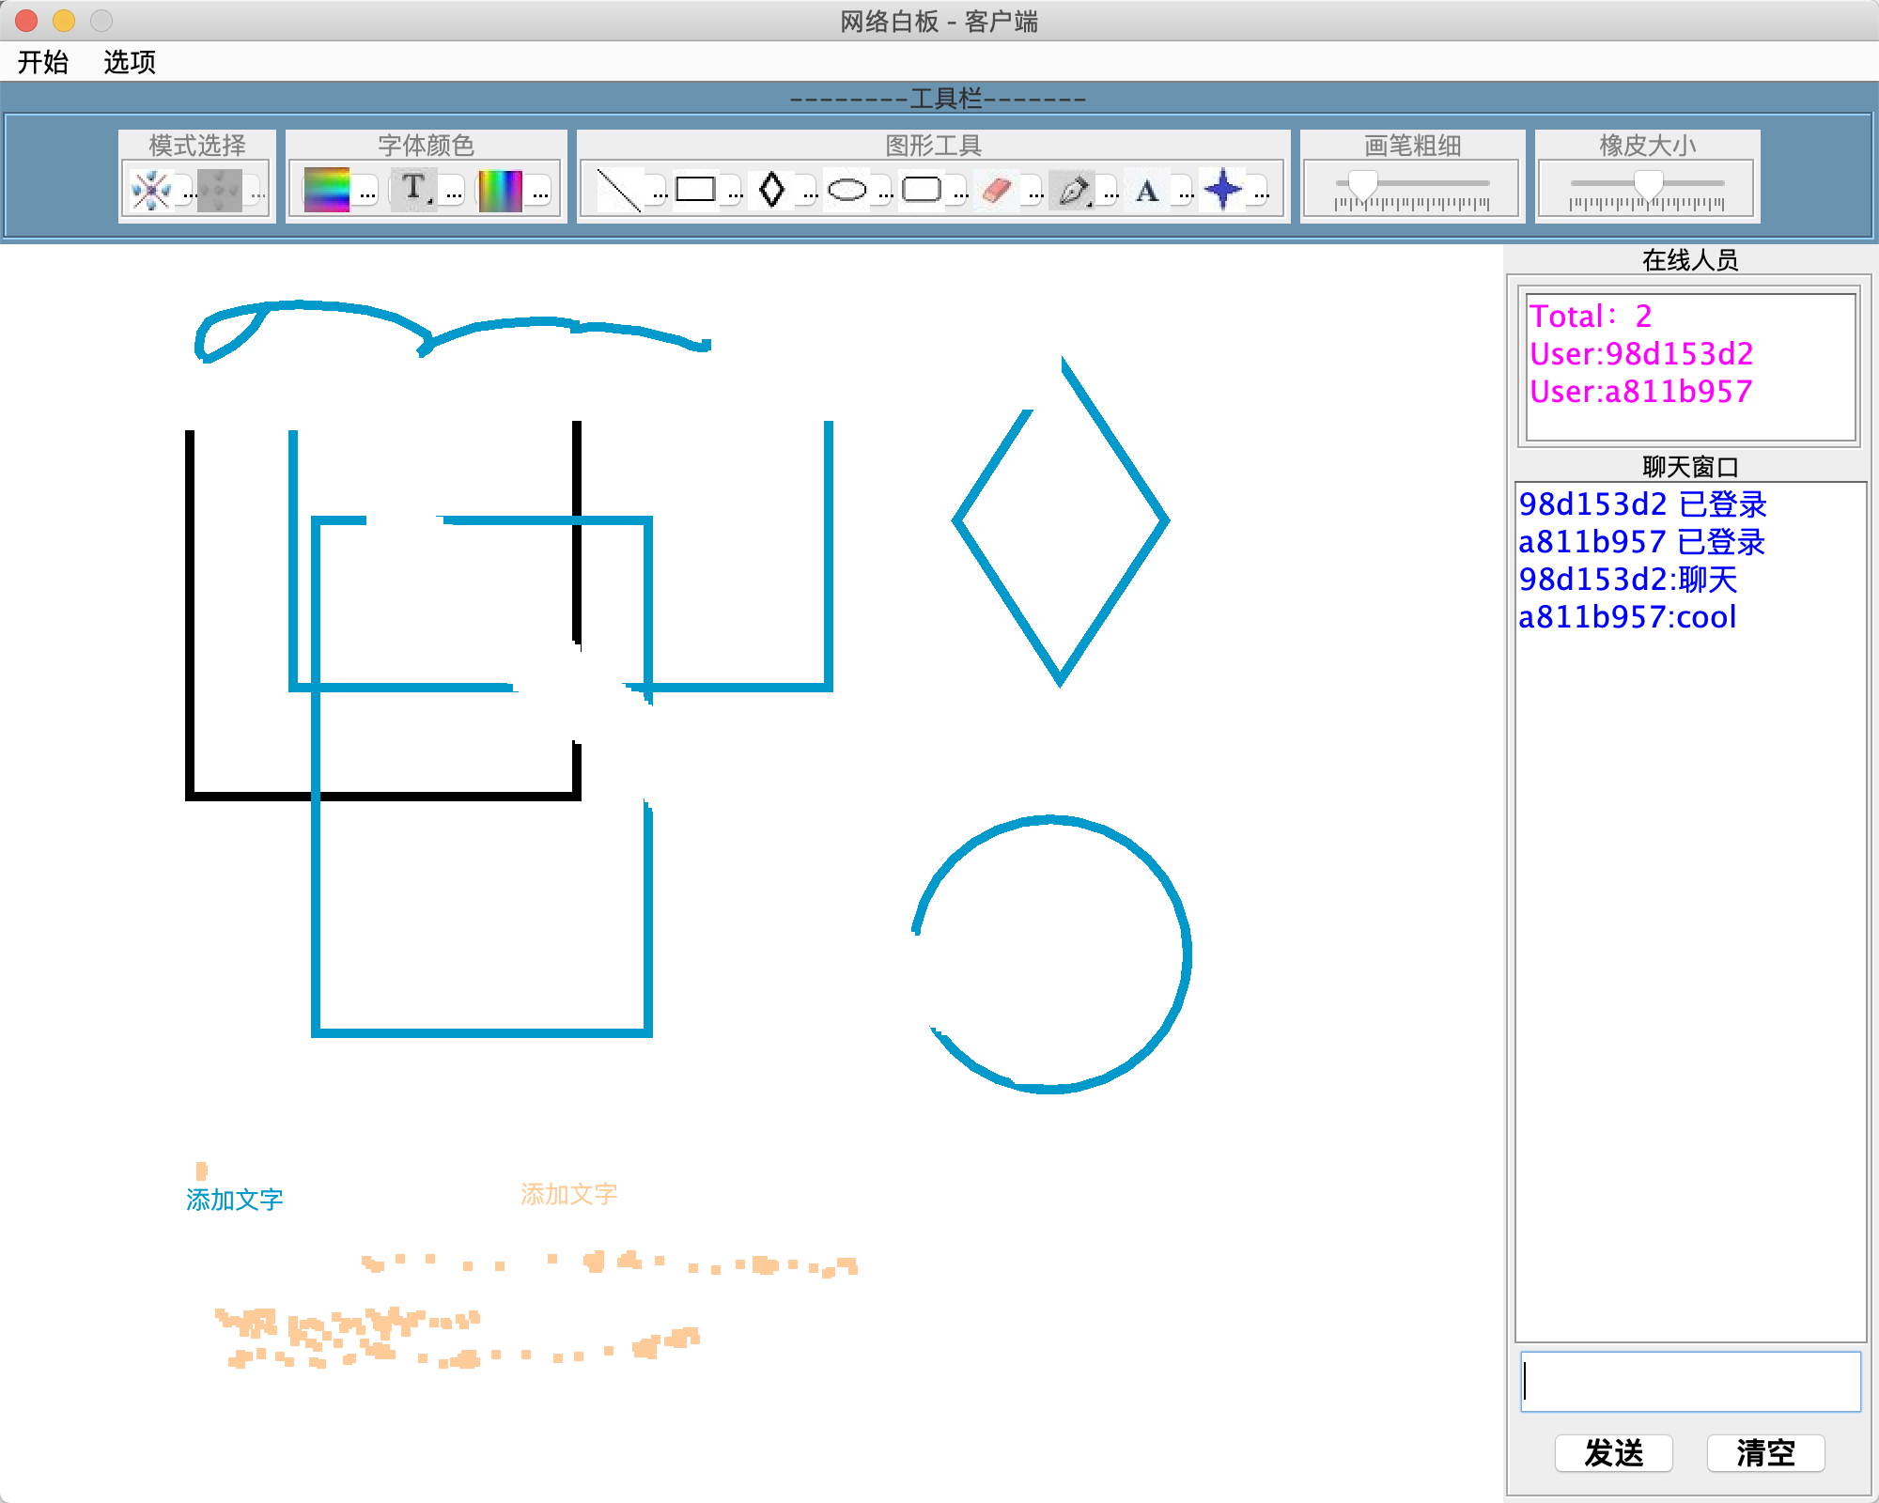Viewport: 1879px width, 1503px height.
Task: Click chat line 98d153d2 已登录
Action: (1643, 504)
